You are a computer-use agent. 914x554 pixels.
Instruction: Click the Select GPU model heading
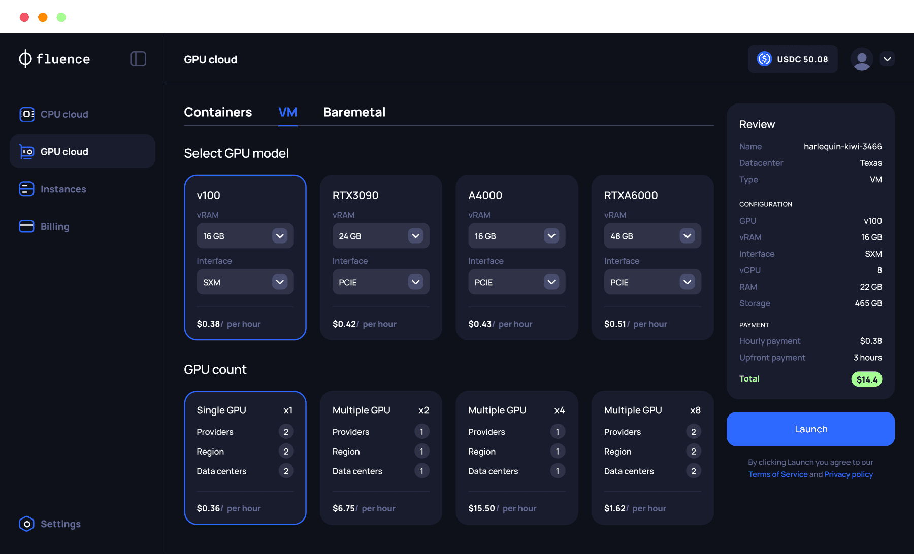click(236, 153)
